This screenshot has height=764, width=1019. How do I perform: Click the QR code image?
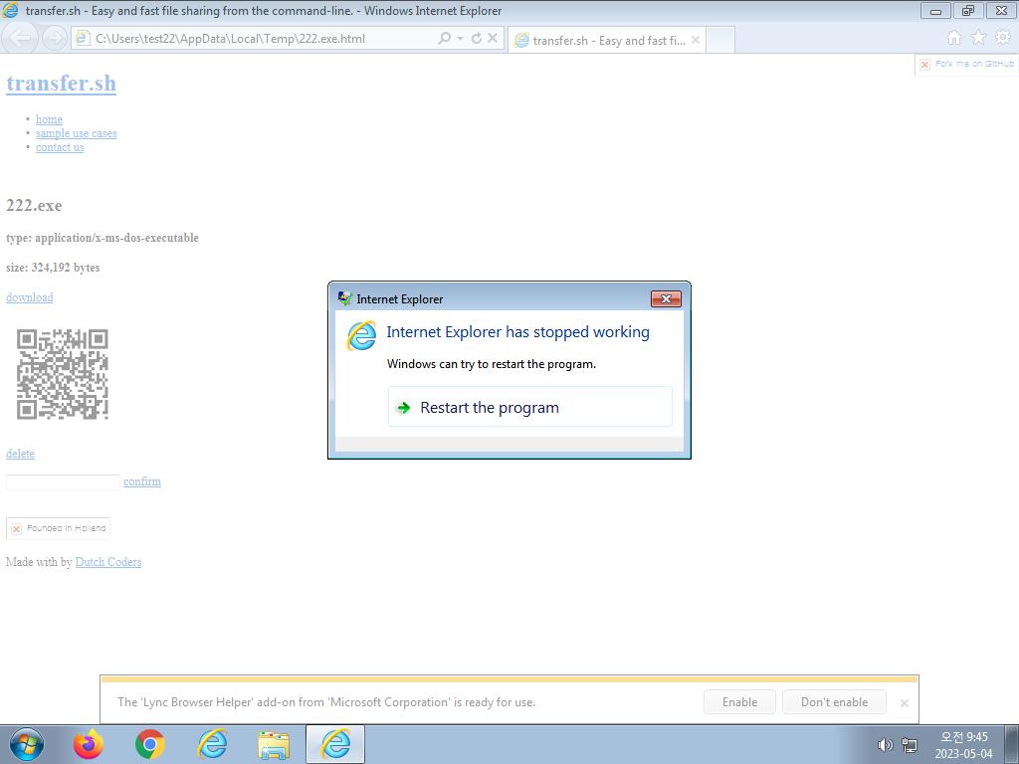pos(63,374)
